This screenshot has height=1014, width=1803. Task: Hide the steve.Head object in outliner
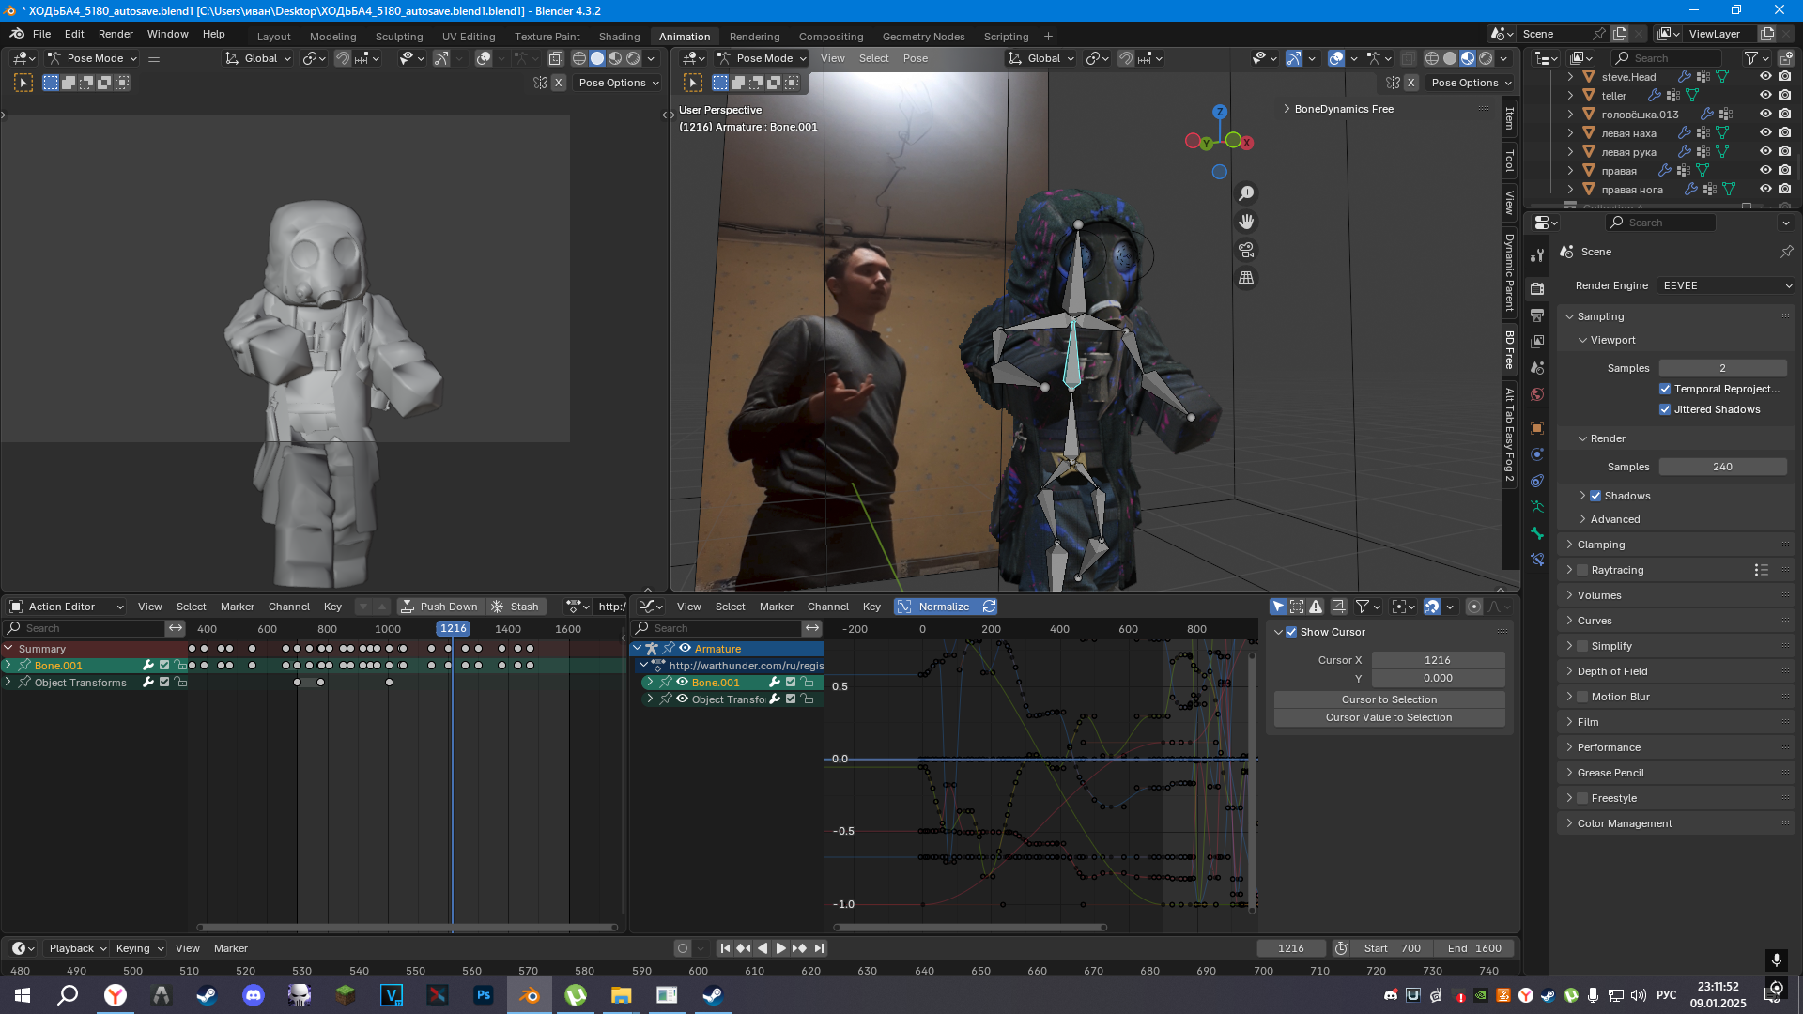tap(1765, 77)
